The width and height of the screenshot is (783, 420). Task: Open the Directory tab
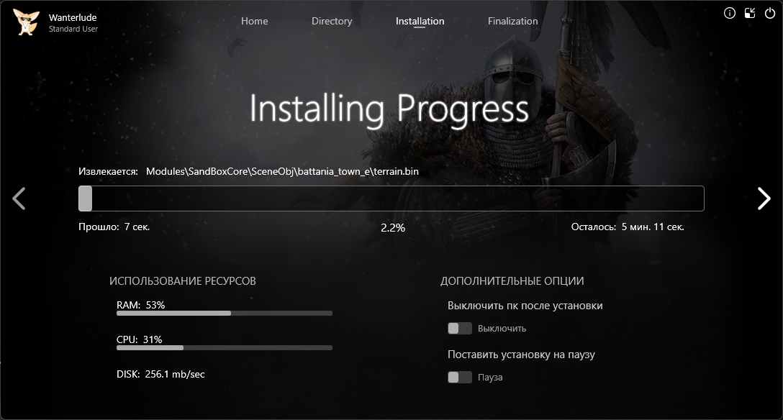pyautogui.click(x=332, y=22)
